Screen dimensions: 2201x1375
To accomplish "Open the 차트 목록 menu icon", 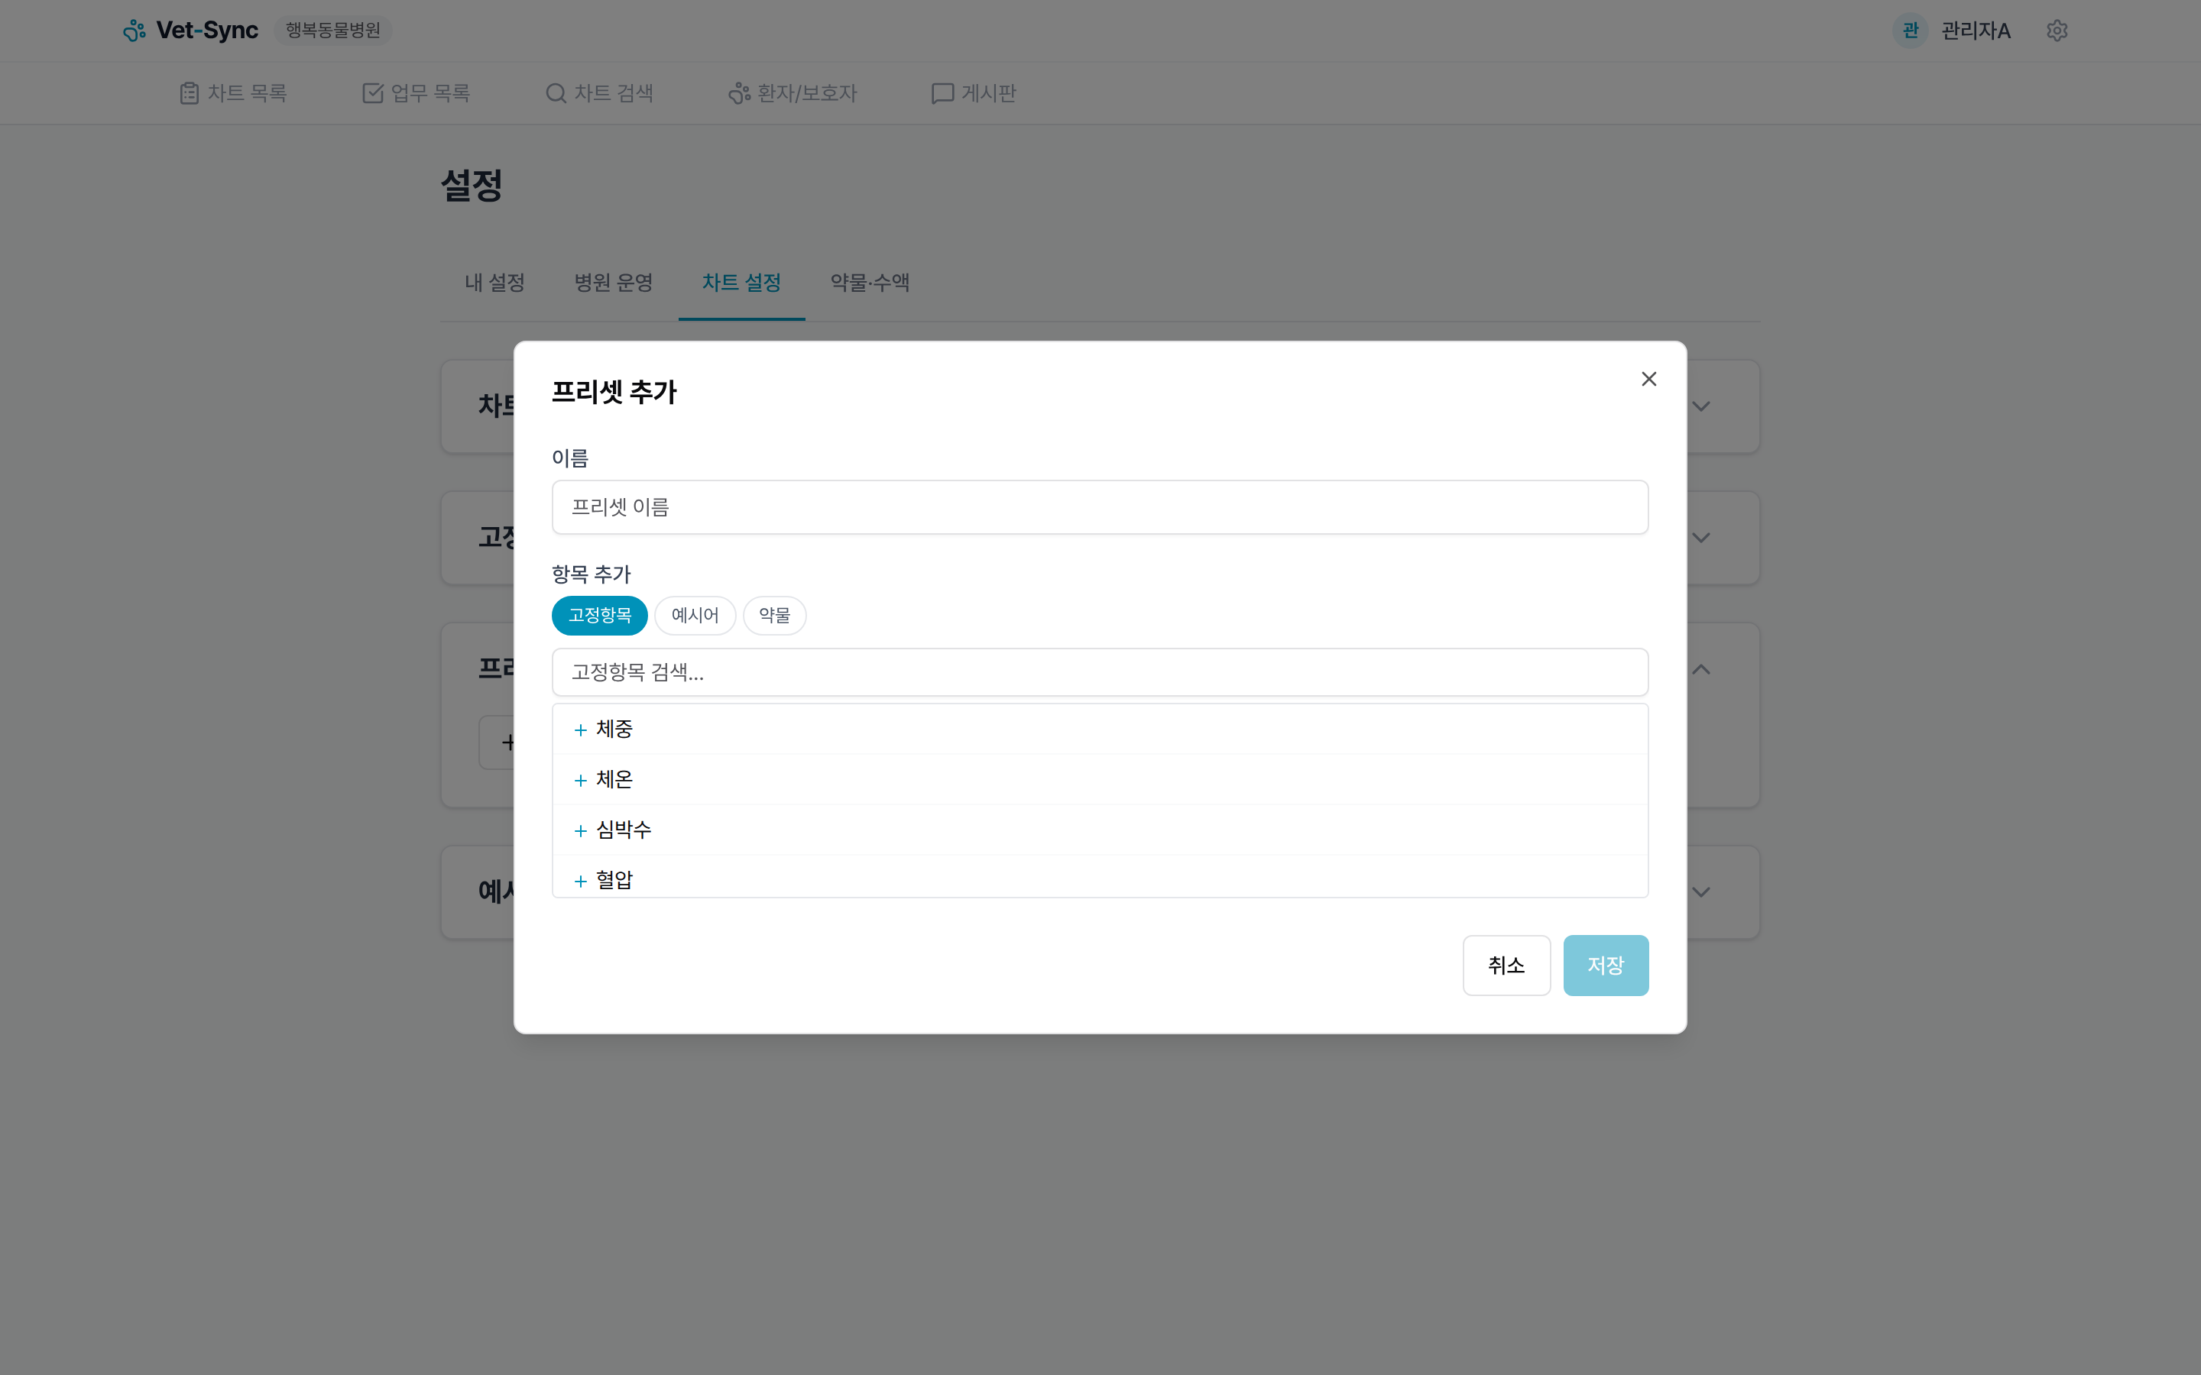I will [x=188, y=92].
